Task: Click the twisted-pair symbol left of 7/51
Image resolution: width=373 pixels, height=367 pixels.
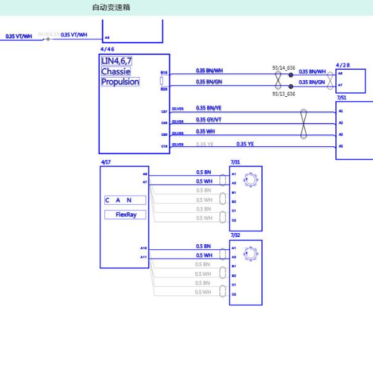Action: click(303, 124)
